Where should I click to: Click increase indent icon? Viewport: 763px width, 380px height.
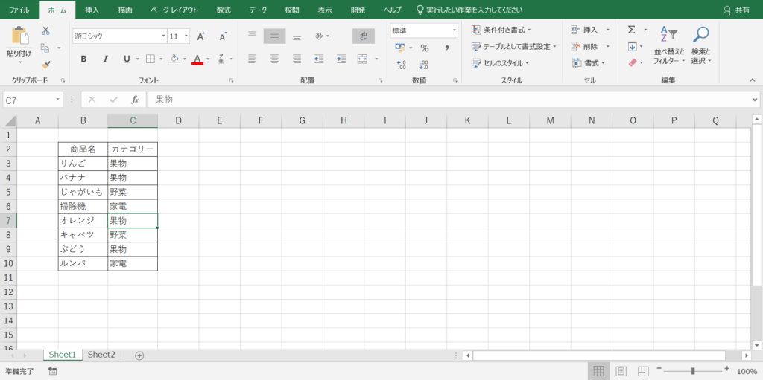(x=341, y=59)
